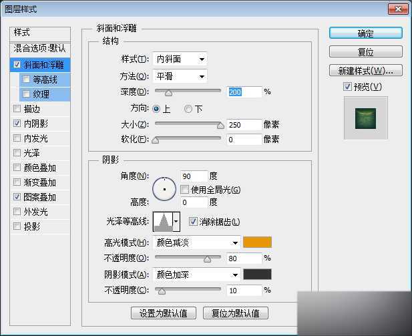Open the 样式 内斜面 dropdown

coord(180,59)
